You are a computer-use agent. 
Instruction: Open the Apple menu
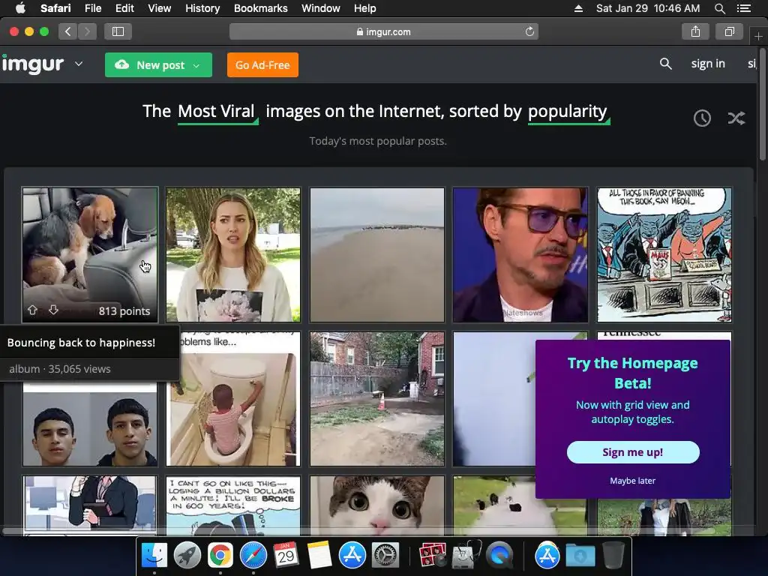[20, 8]
